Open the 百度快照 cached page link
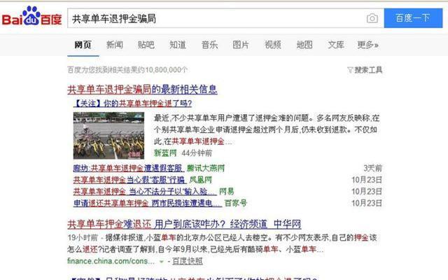Viewport: 448px width, 280px height. point(188,261)
